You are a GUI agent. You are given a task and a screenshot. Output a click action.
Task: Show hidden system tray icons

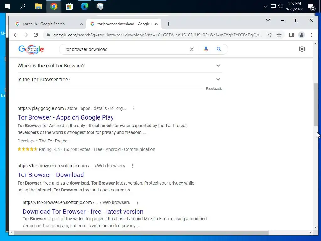tap(265, 6)
